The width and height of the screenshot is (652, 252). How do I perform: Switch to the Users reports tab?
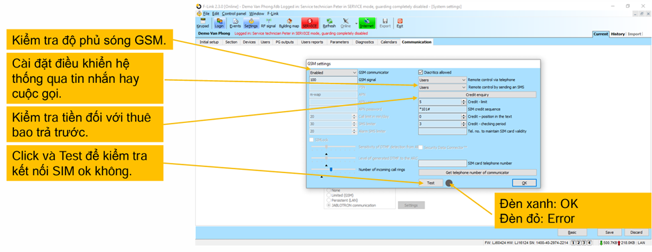(x=312, y=42)
